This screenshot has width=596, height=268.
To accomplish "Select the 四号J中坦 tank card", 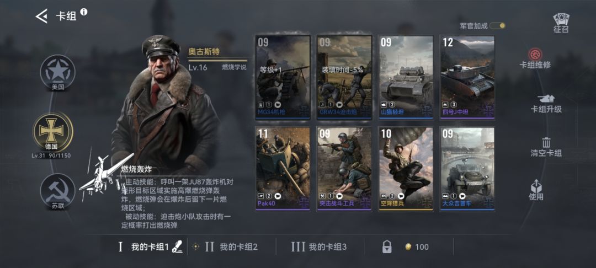I will pos(467,77).
